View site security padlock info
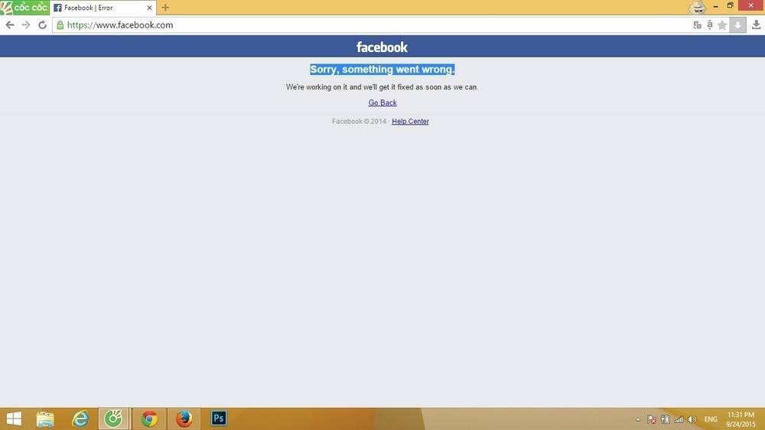This screenshot has height=430, width=765. point(60,25)
